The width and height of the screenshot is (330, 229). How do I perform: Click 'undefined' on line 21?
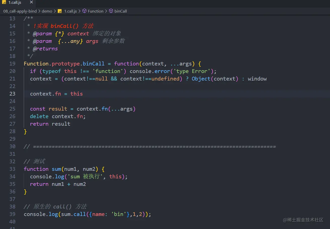[165, 79]
